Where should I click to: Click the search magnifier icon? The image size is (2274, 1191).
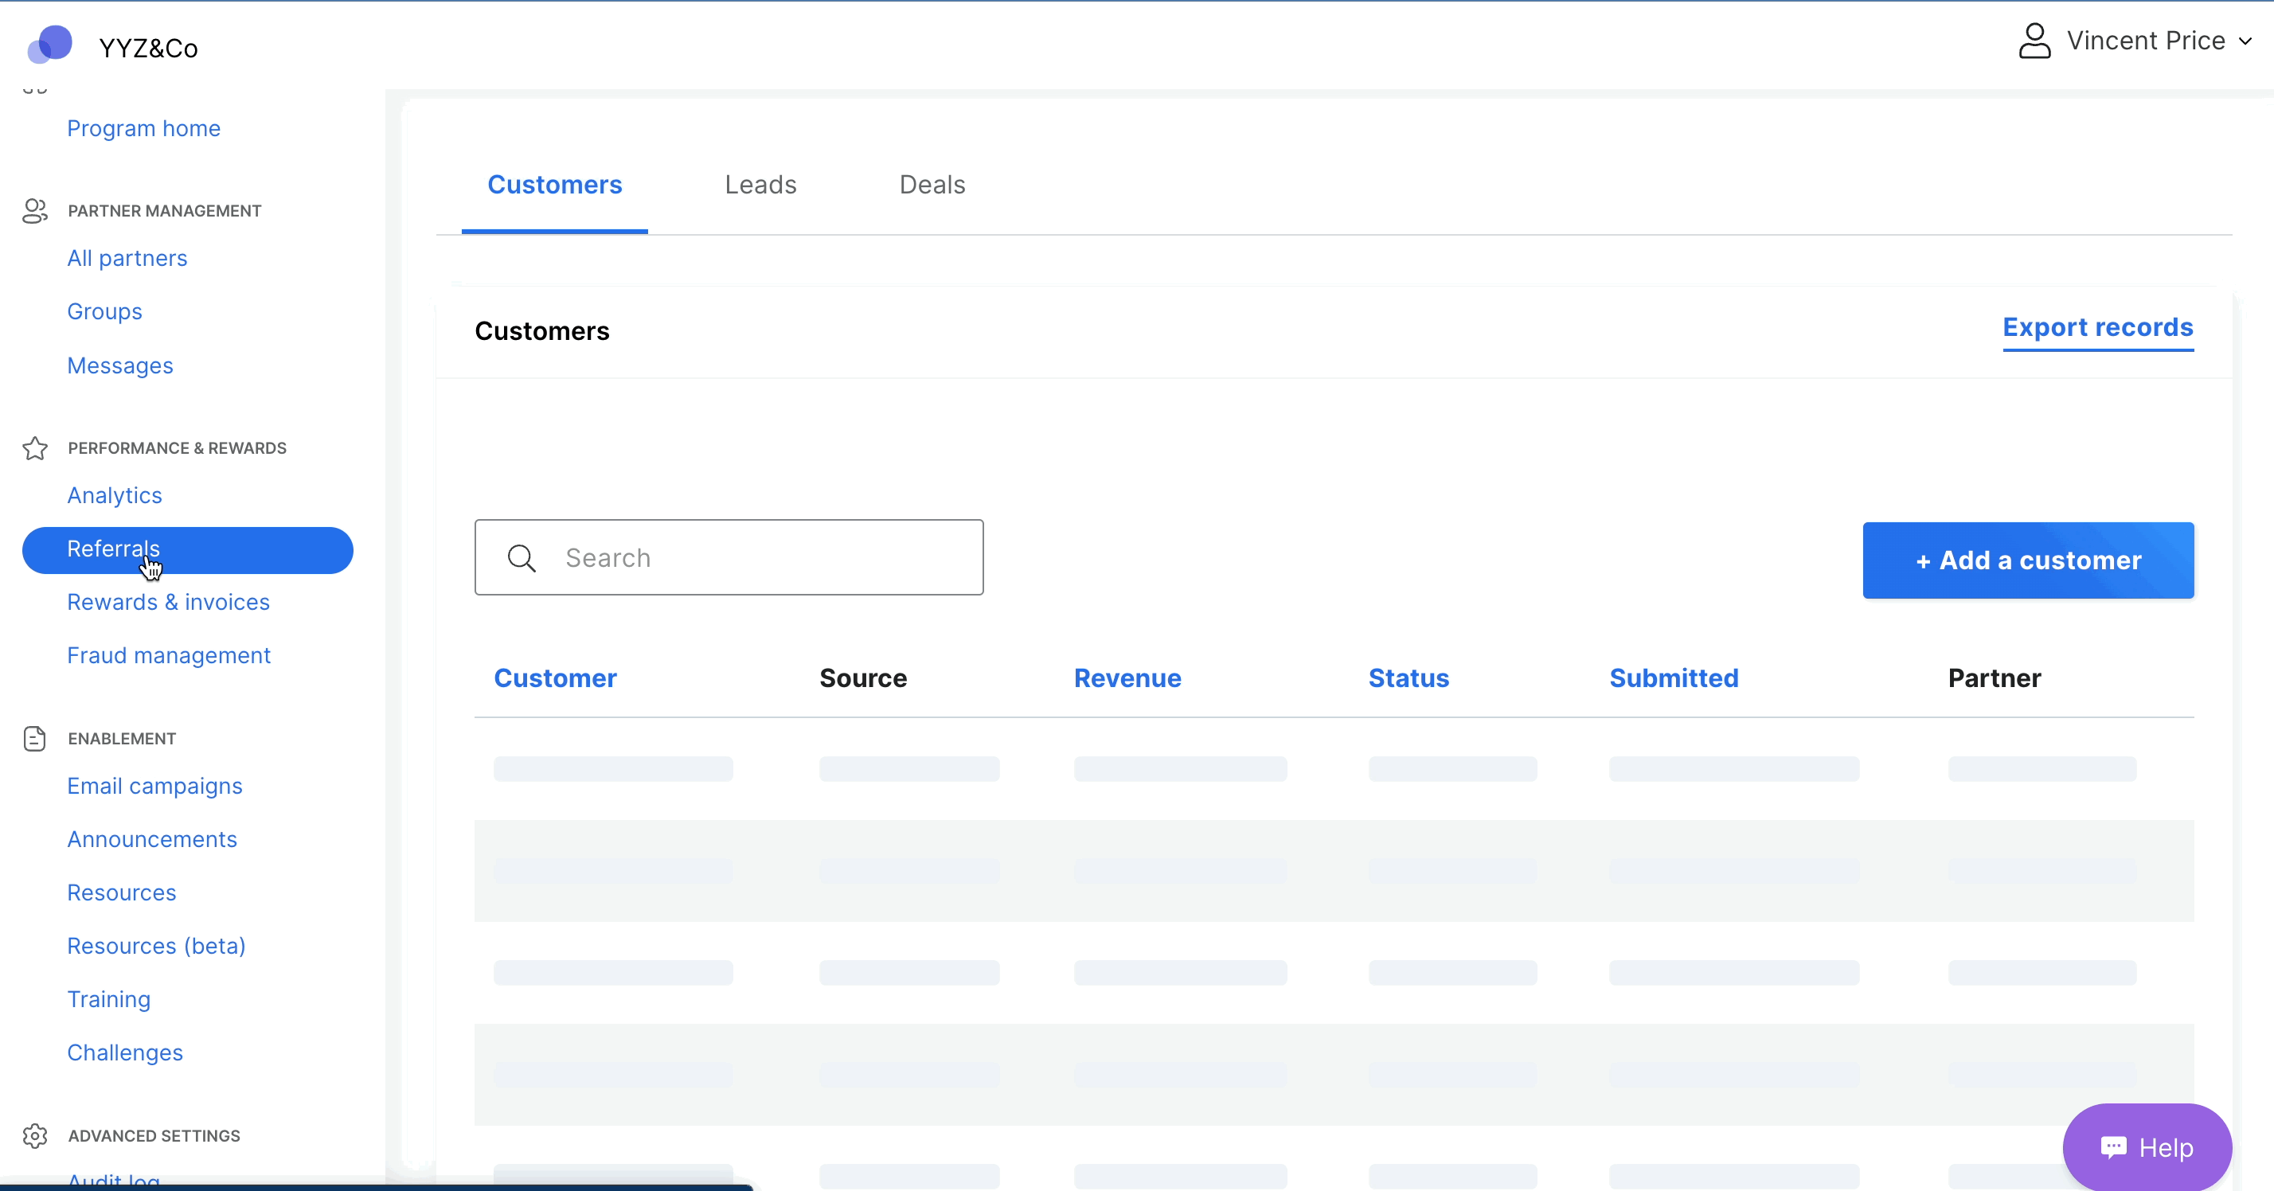pyautogui.click(x=522, y=558)
